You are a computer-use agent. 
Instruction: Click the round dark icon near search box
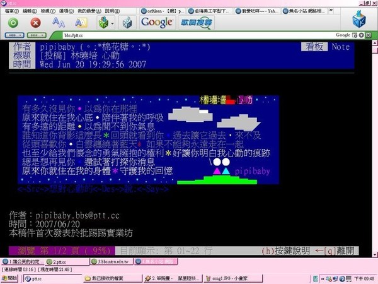coord(361,35)
